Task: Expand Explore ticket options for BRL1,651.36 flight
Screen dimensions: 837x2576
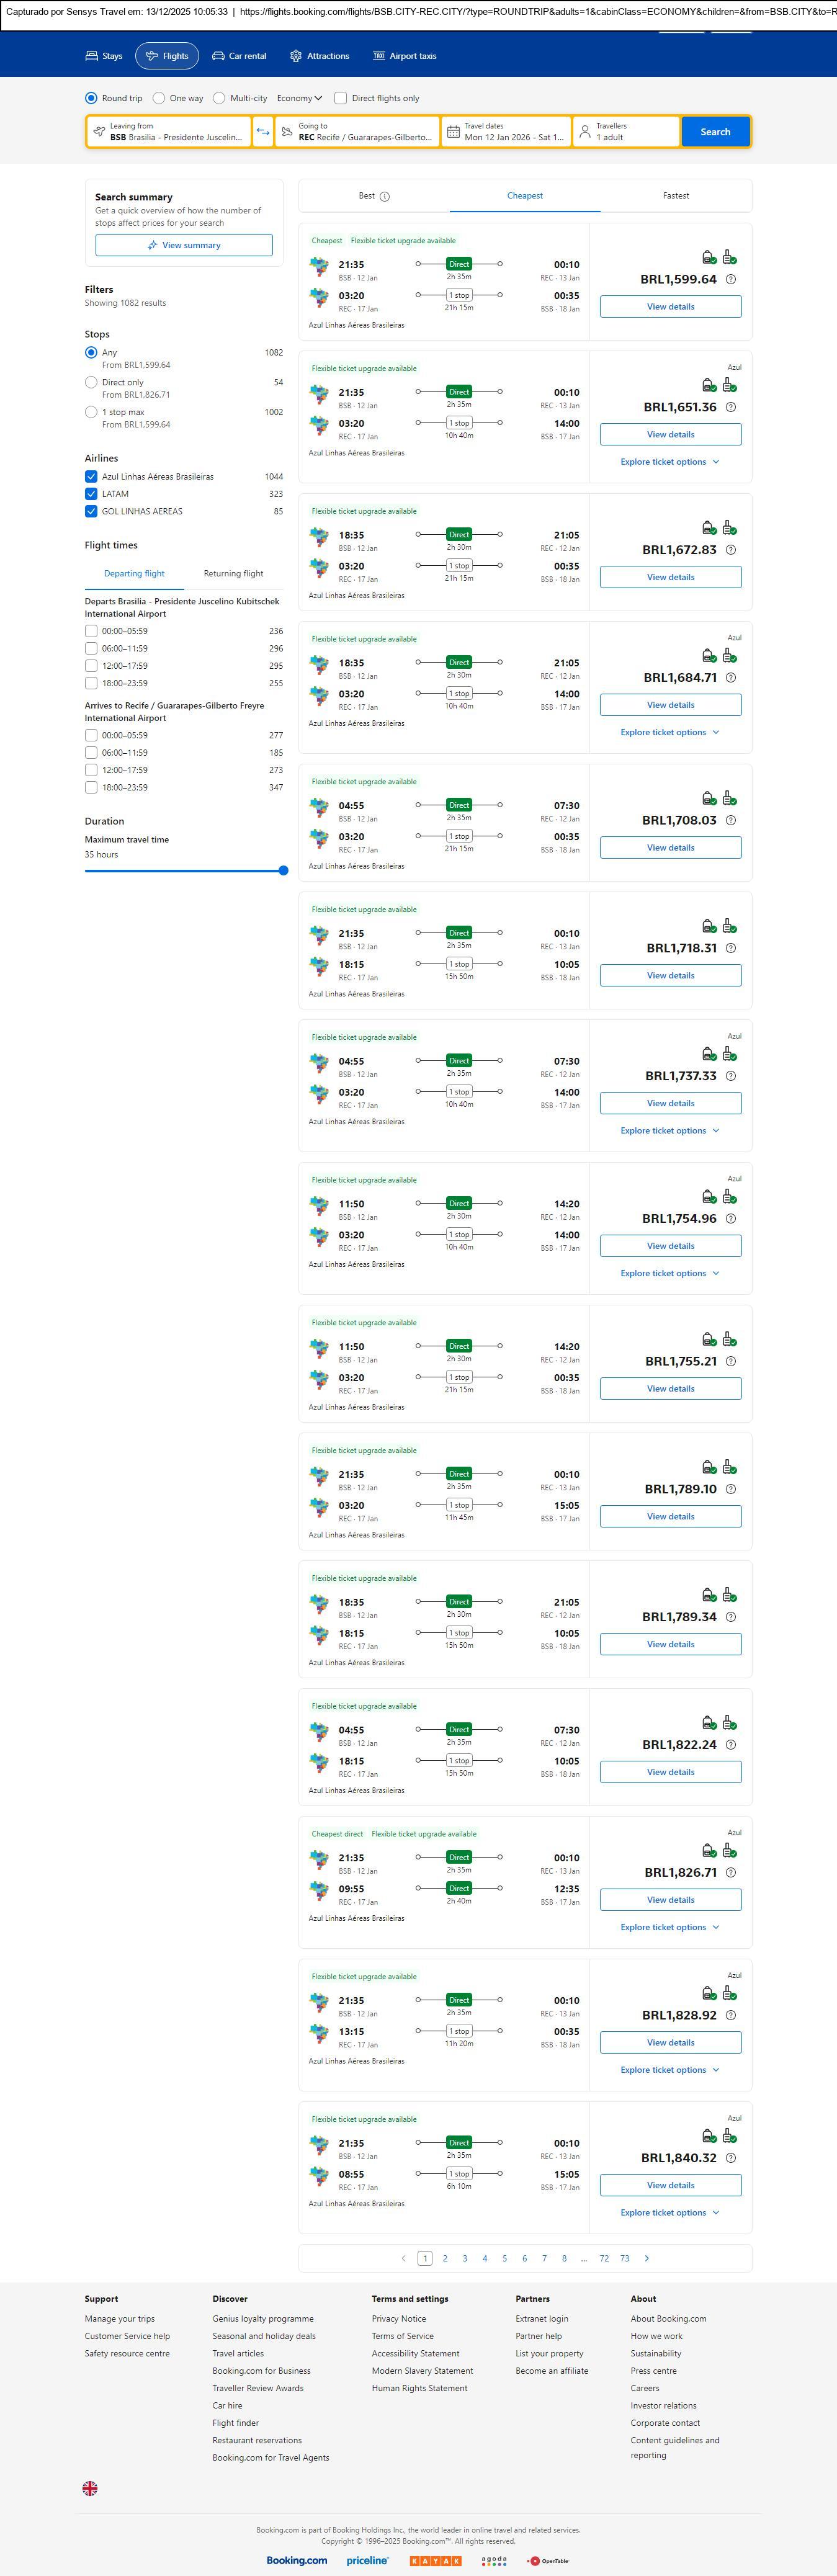Action: tap(669, 462)
